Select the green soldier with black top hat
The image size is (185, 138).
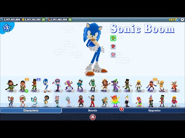tap(127, 85)
